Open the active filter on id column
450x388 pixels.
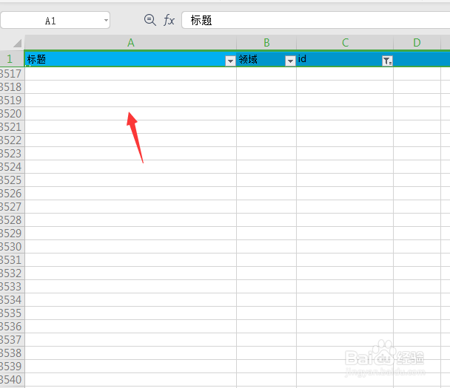pyautogui.click(x=387, y=61)
